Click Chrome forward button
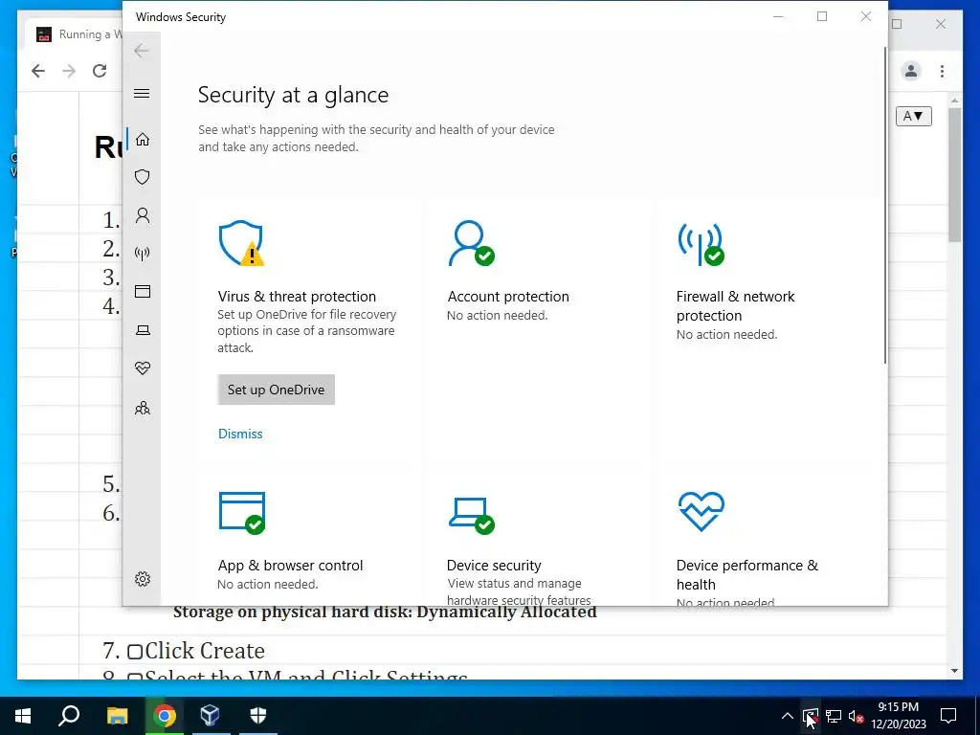The height and width of the screenshot is (735, 980). pos(69,71)
